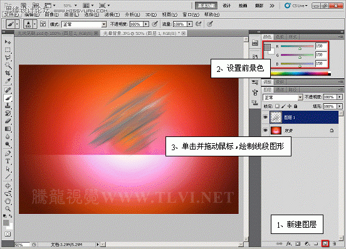346x249 pixels.
Task: Open the brush mode 正常 dropdown in options bar
Action: (x=84, y=24)
